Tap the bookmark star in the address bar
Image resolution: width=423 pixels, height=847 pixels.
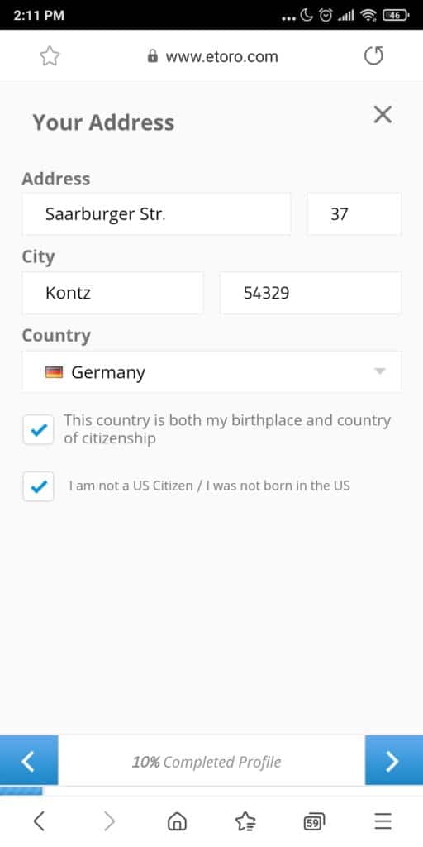tap(50, 56)
